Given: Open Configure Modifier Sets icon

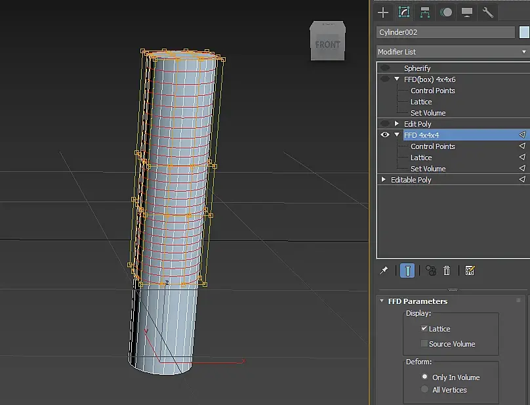Looking at the screenshot, I should (470, 270).
